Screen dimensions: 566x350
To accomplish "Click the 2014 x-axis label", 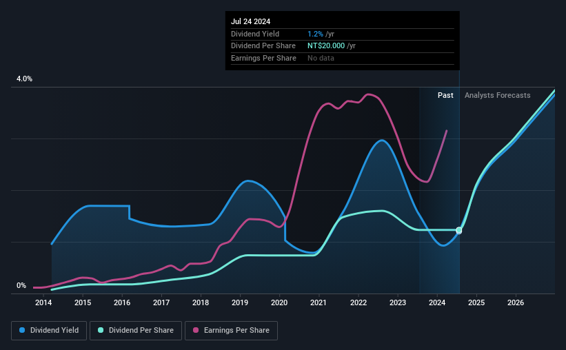I will coord(43,302).
